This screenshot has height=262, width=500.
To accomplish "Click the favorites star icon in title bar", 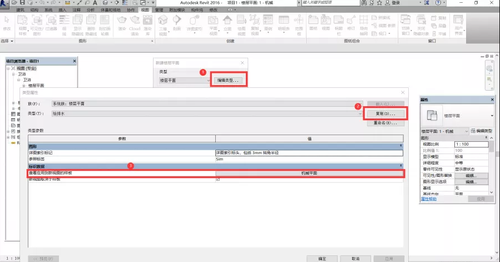I will [x=379, y=3].
